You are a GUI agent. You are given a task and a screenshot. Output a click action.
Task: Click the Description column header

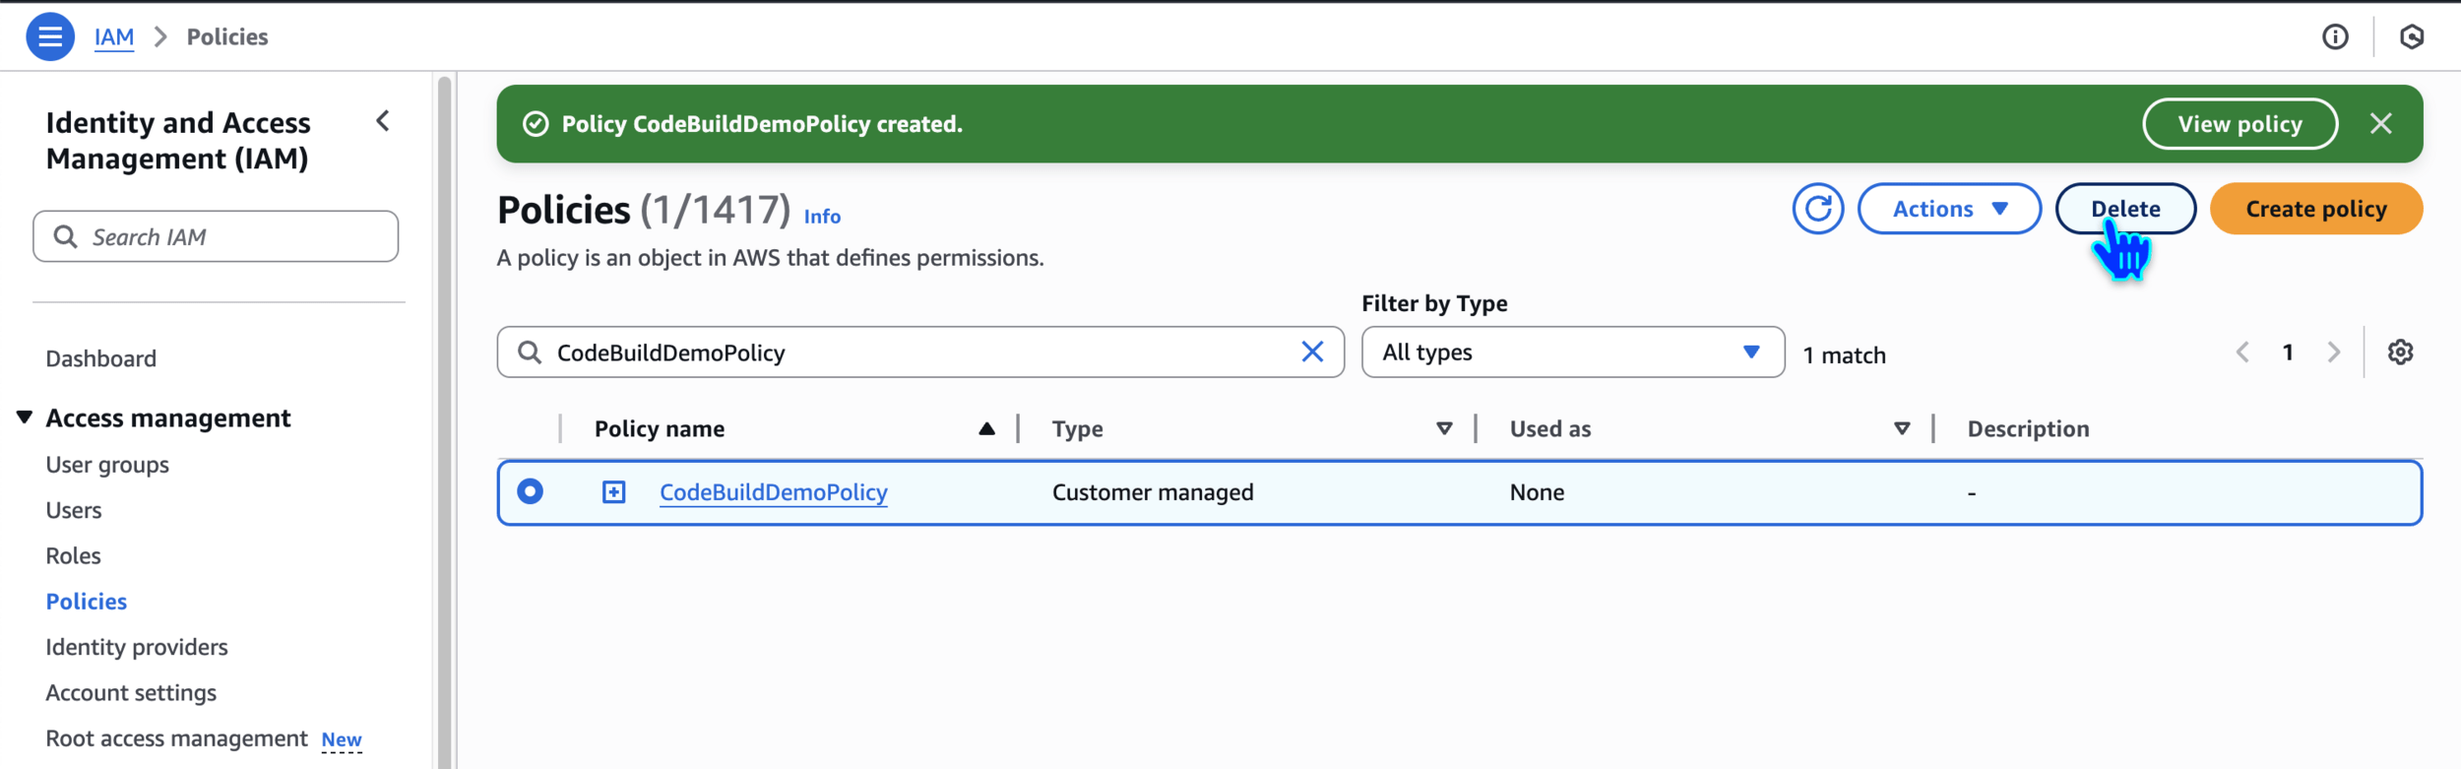click(2028, 428)
